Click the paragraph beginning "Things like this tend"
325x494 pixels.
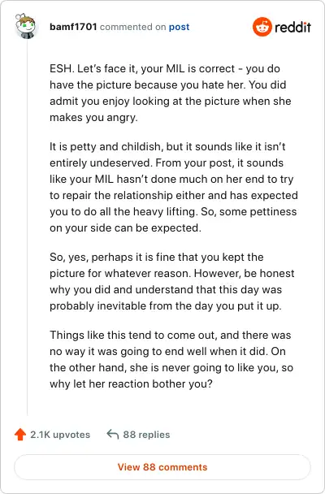coord(171,359)
